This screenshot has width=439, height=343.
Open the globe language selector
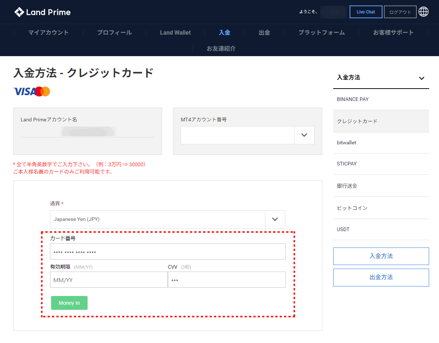coord(423,12)
